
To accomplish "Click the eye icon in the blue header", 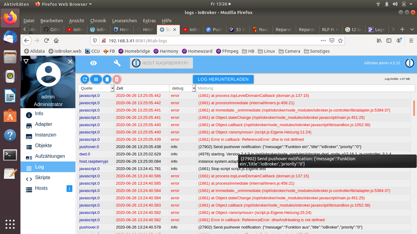I will (x=93, y=63).
